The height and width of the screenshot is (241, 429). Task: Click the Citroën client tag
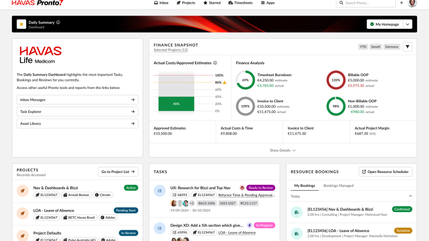[102, 195]
